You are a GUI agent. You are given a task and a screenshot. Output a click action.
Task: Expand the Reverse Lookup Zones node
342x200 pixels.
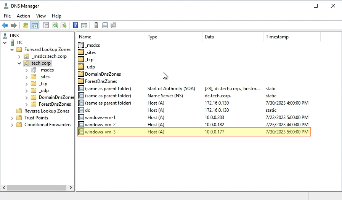[x=13, y=111]
